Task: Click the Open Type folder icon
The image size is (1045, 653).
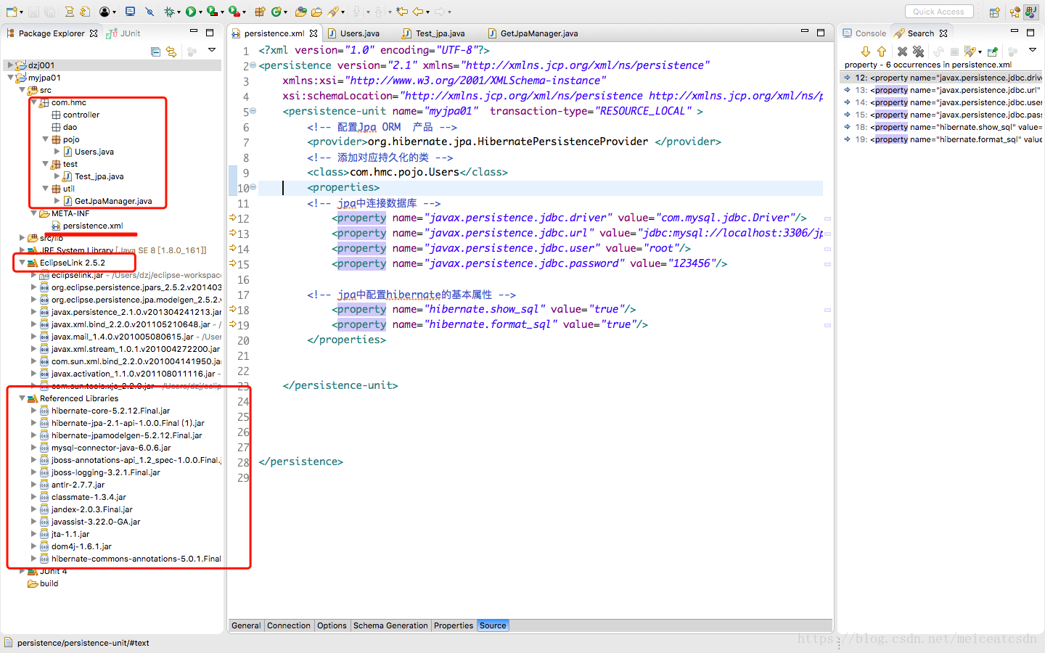Action: 300,12
